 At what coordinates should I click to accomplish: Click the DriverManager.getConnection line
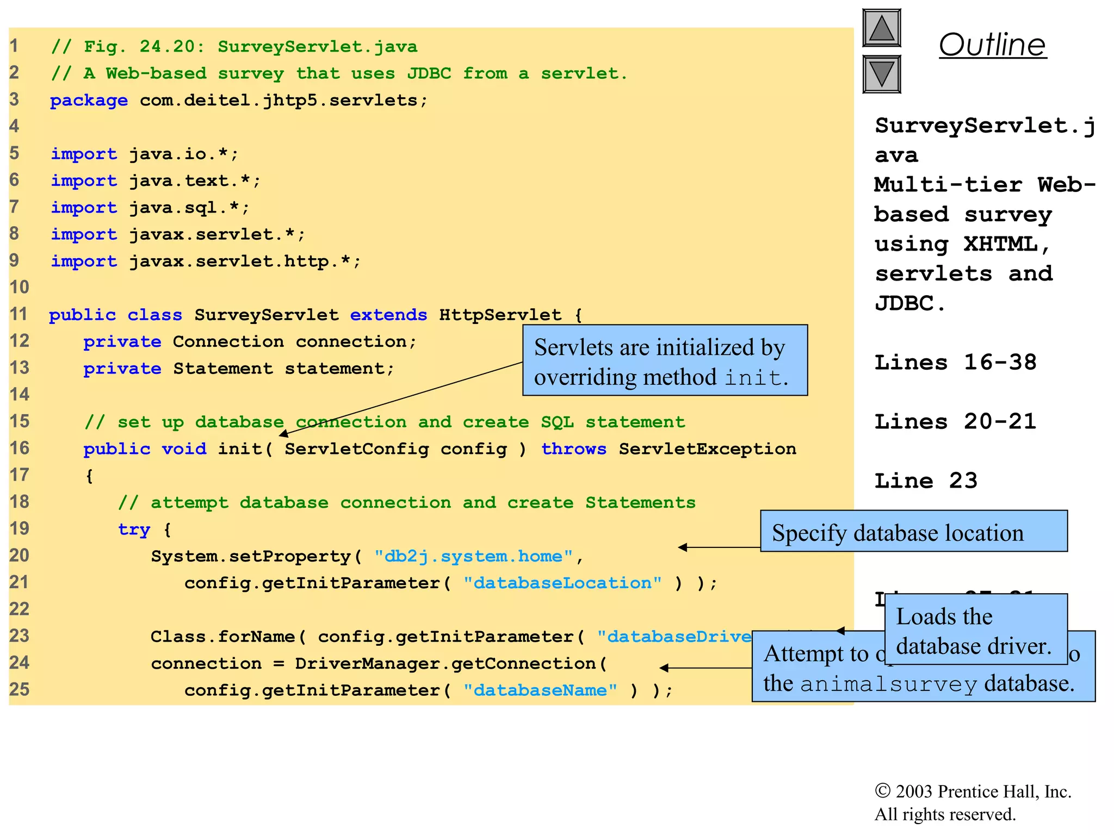pos(379,663)
